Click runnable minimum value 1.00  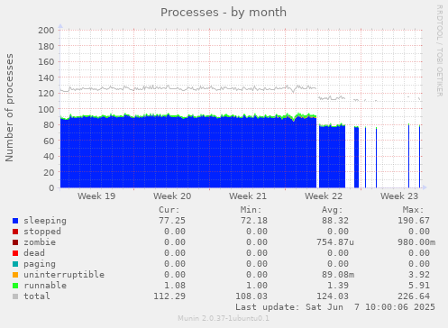click(257, 286)
